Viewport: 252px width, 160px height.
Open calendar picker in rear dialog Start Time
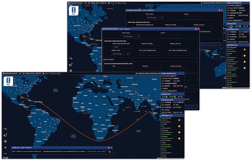coord(162,18)
